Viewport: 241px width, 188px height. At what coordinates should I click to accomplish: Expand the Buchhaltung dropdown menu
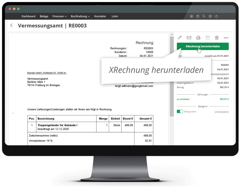pos(80,16)
